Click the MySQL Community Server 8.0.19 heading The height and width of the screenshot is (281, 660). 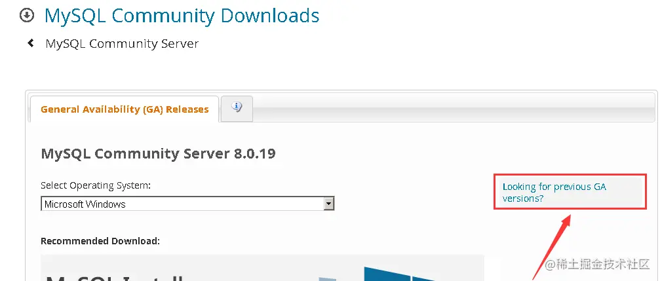point(158,153)
